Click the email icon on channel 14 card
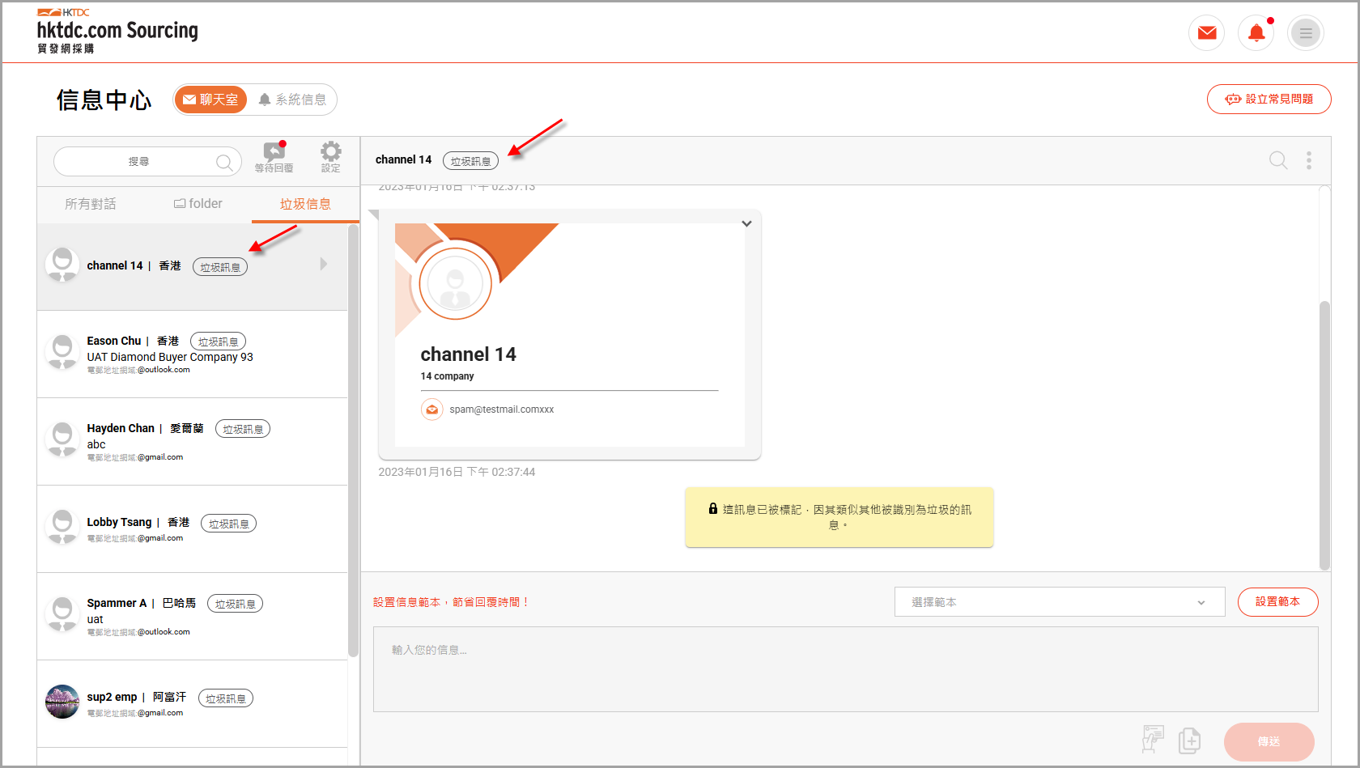This screenshot has height=768, width=1360. click(432, 409)
